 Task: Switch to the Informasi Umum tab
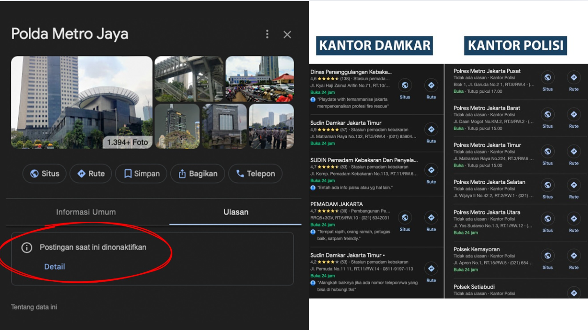tap(86, 212)
